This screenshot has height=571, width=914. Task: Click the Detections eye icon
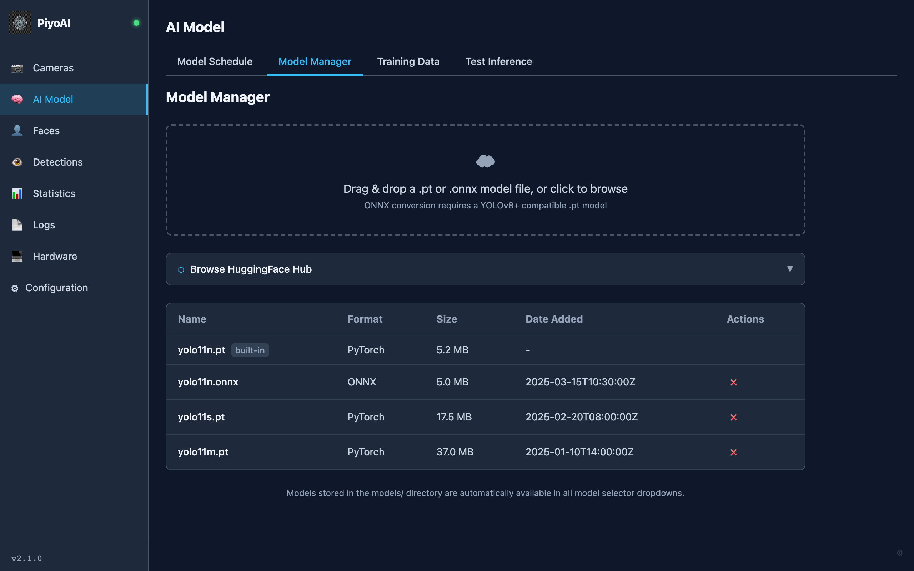(17, 162)
